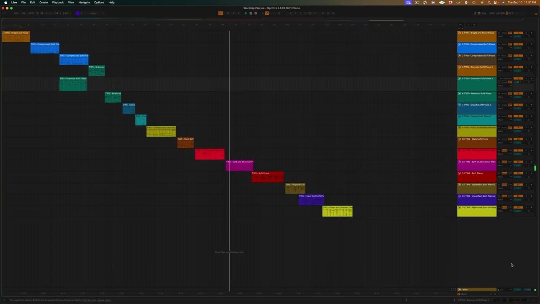Viewport: 540px width, 304px height.
Task: Open the File menu
Action: point(23,3)
